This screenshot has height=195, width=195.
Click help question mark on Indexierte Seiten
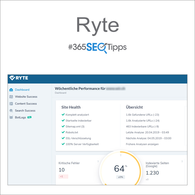[182, 161]
